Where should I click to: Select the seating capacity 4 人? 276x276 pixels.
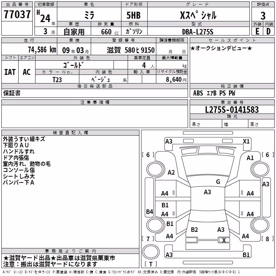pyautogui.click(x=148, y=65)
